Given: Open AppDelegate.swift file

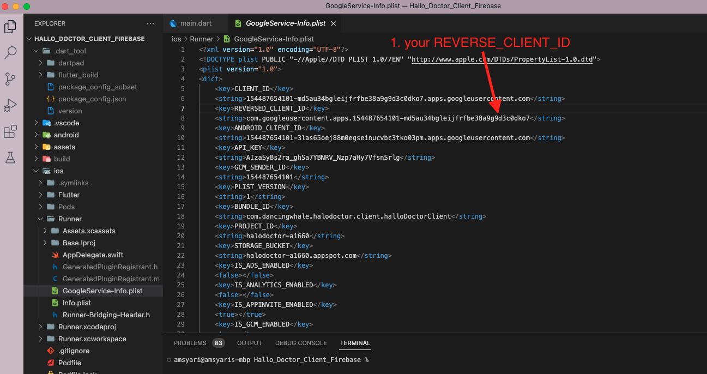Looking at the screenshot, I should coord(93,255).
